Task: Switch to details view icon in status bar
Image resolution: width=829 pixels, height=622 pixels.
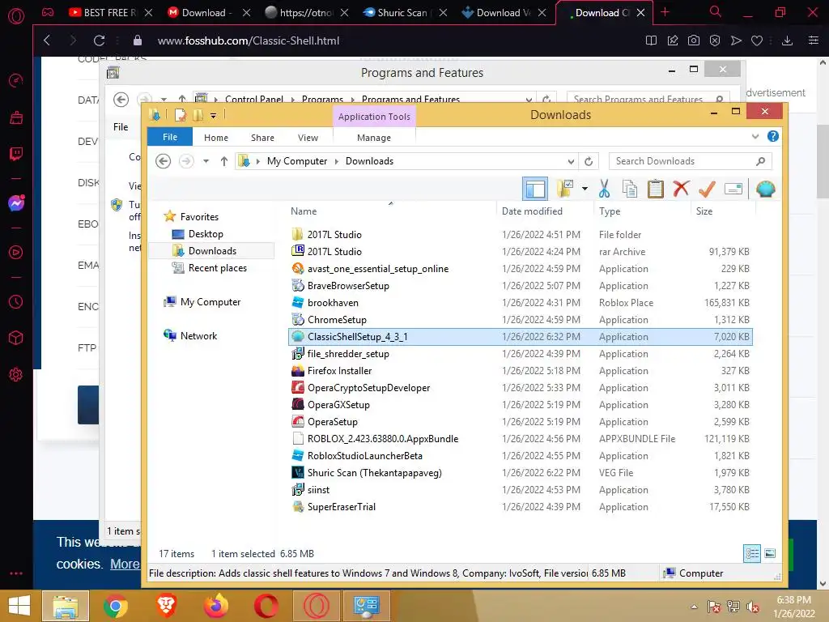Action: [752, 553]
